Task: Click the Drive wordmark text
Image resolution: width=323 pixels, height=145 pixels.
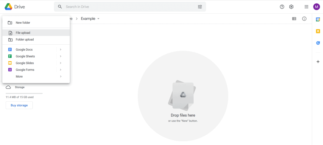Action: (20, 7)
